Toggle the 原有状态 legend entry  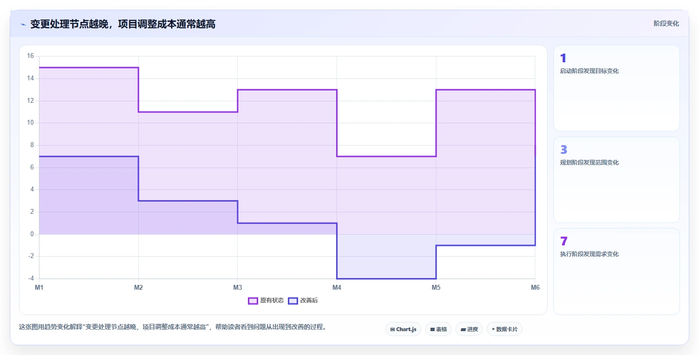pyautogui.click(x=266, y=300)
